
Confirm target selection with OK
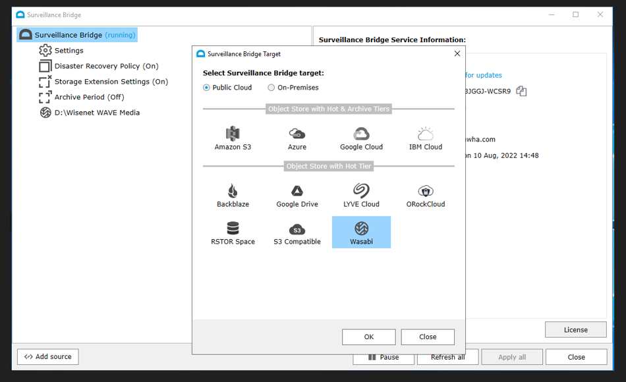click(x=369, y=337)
